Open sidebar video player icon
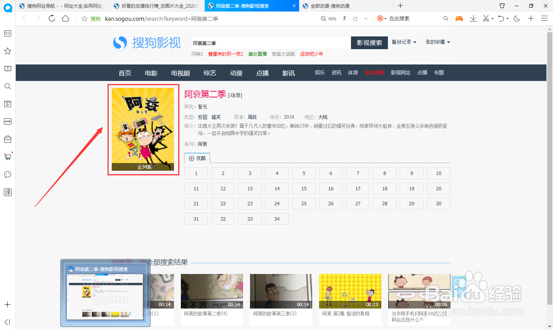This screenshot has width=553, height=330. (x=8, y=104)
